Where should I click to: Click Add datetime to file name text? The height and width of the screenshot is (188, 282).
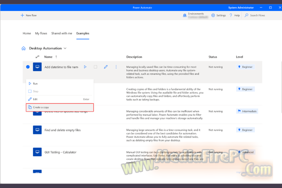[x=61, y=67]
